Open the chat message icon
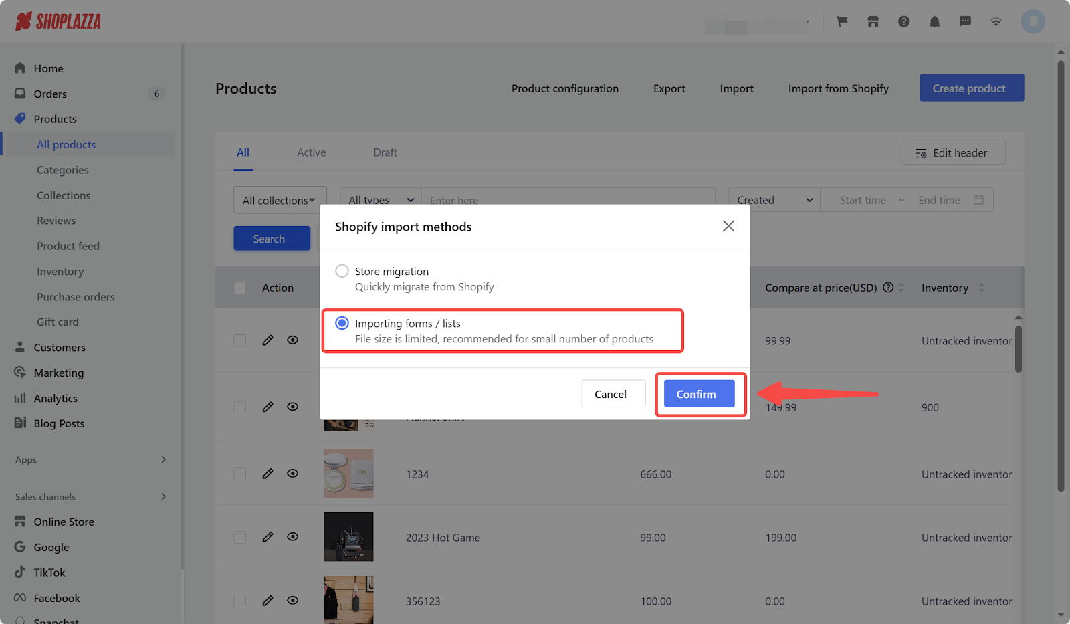The height and width of the screenshot is (624, 1070). [965, 21]
